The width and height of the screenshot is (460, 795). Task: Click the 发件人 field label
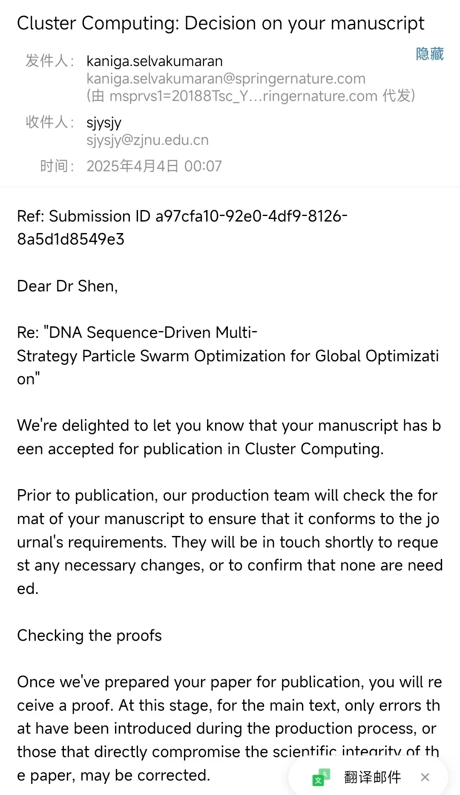tap(50, 61)
